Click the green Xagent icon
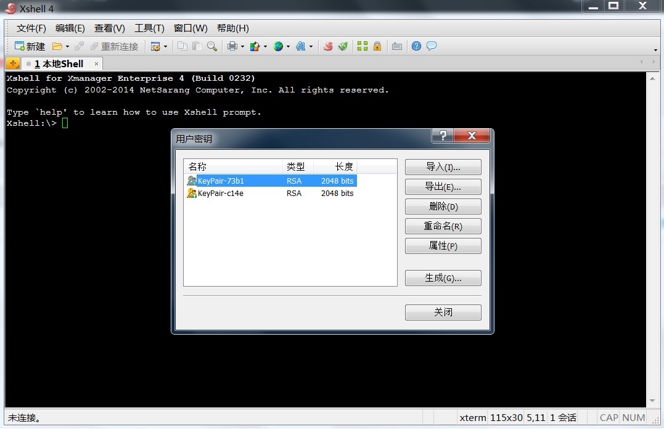This screenshot has height=429, width=664. coord(343,46)
